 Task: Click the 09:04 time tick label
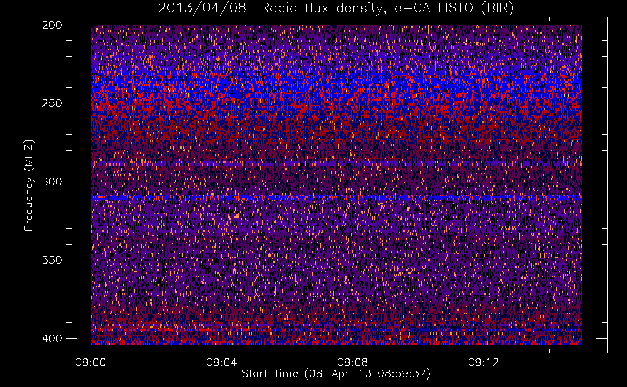(222, 363)
